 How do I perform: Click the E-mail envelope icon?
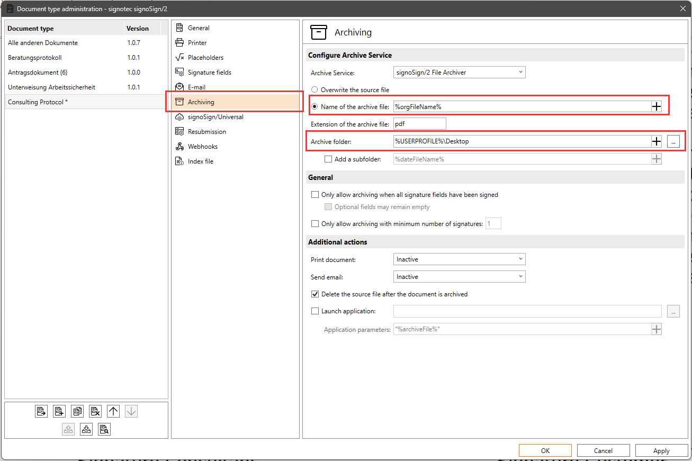click(179, 87)
